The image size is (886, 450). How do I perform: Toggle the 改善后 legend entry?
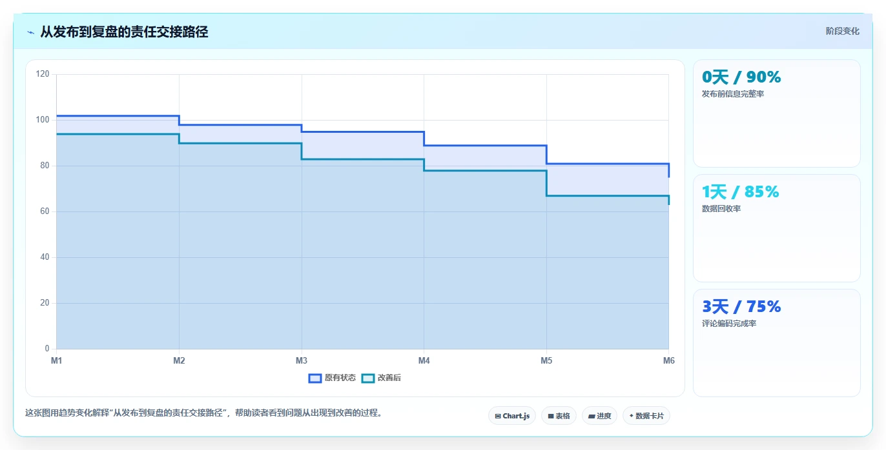point(381,378)
